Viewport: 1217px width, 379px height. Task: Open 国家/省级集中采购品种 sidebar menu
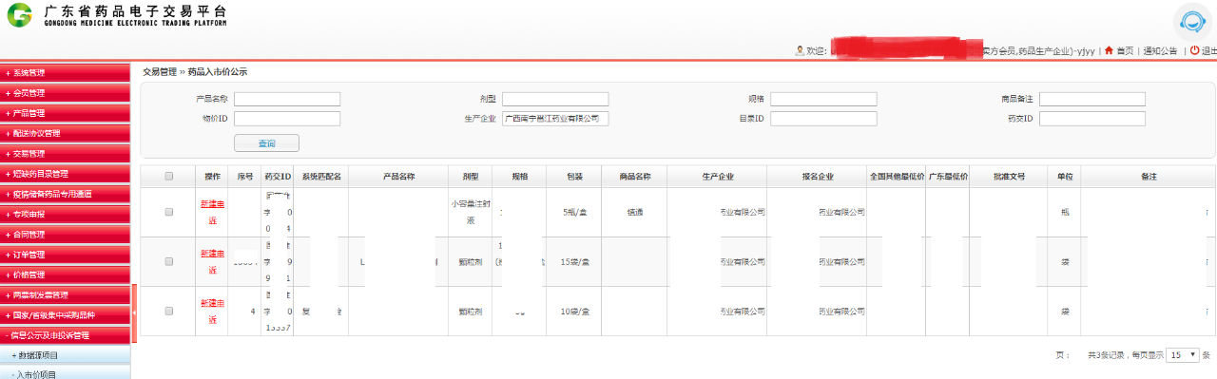pyautogui.click(x=65, y=315)
